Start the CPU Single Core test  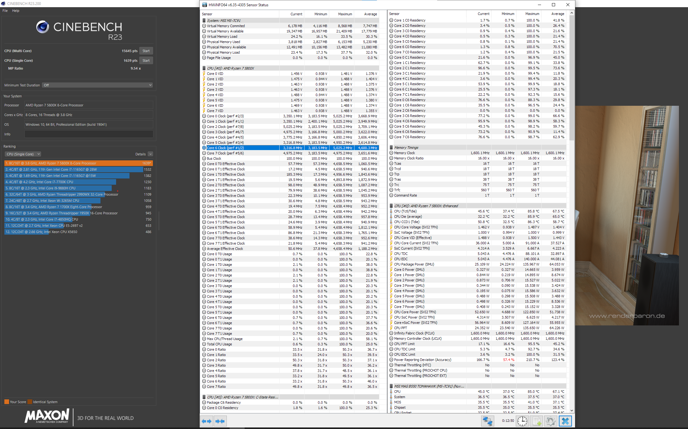[x=146, y=61]
